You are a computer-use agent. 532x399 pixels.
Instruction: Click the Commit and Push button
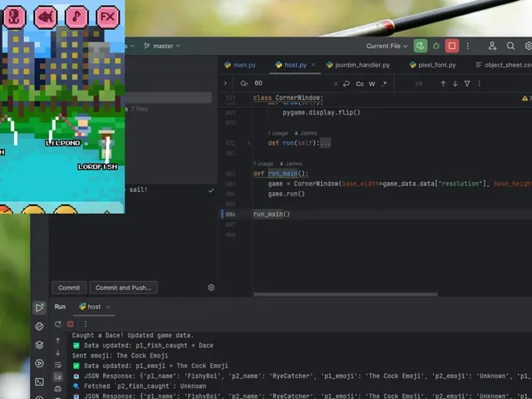coord(123,288)
